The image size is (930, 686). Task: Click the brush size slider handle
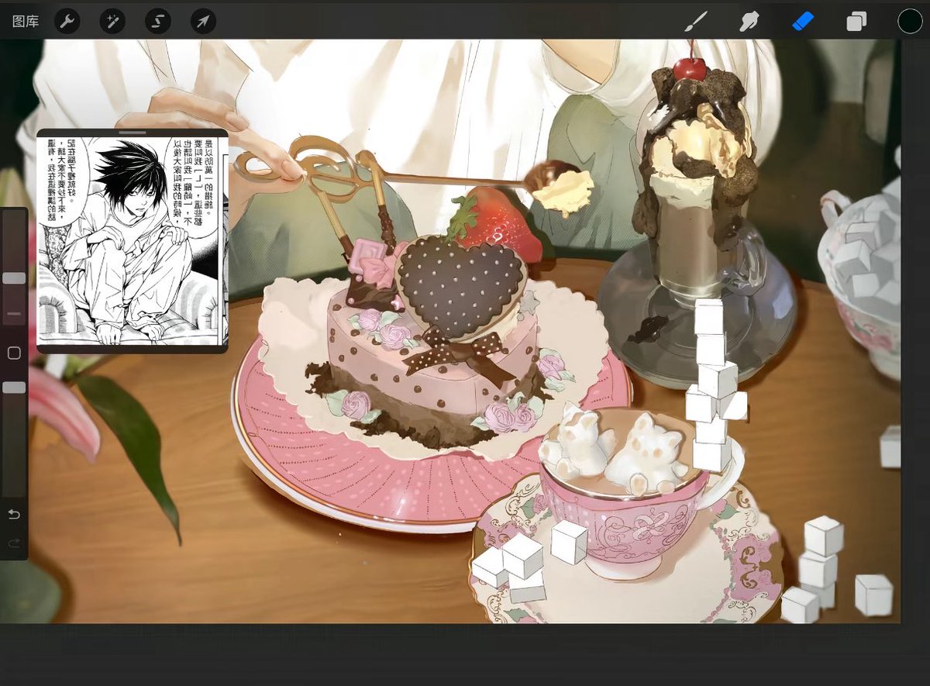14,278
